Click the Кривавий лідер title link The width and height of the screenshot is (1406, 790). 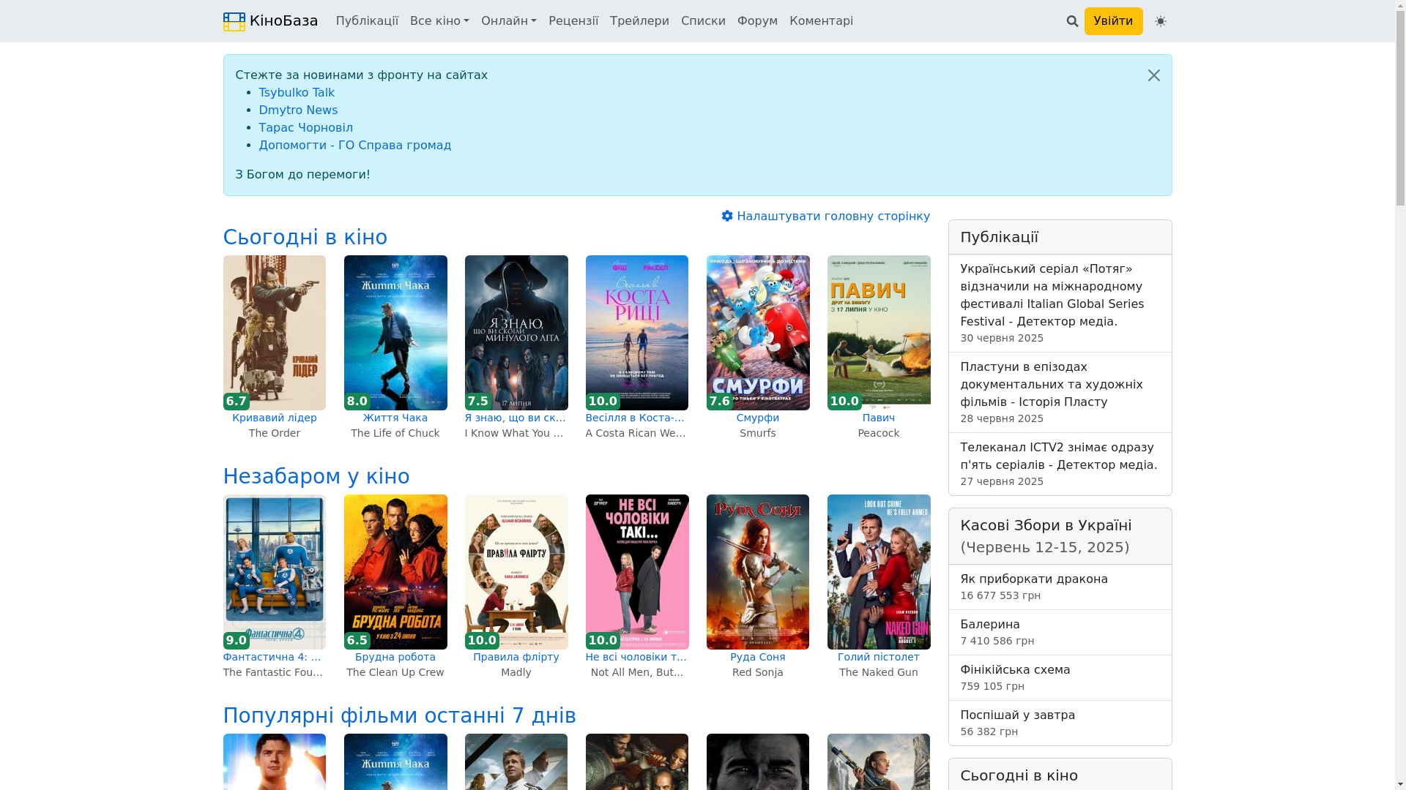point(275,418)
